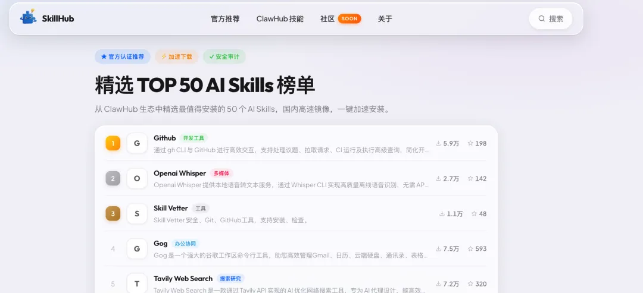Click the 办公协同 tag on Gog

[x=185, y=244]
